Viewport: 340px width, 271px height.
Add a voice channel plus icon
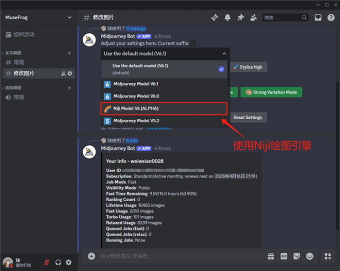[69, 88]
